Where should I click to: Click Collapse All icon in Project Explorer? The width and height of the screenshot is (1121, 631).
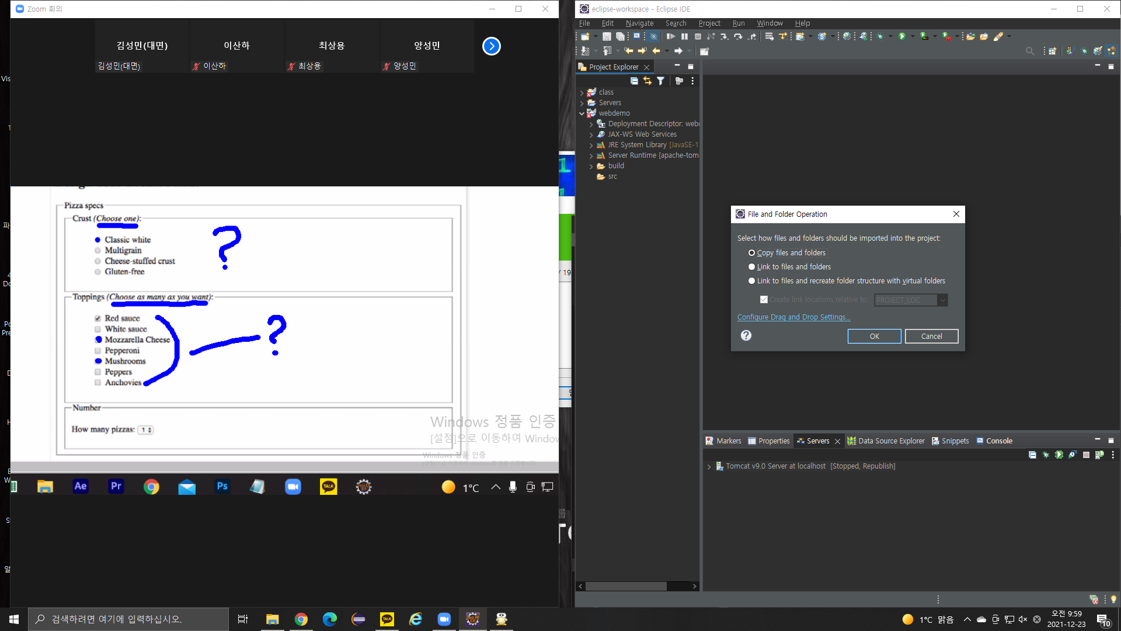pos(634,81)
